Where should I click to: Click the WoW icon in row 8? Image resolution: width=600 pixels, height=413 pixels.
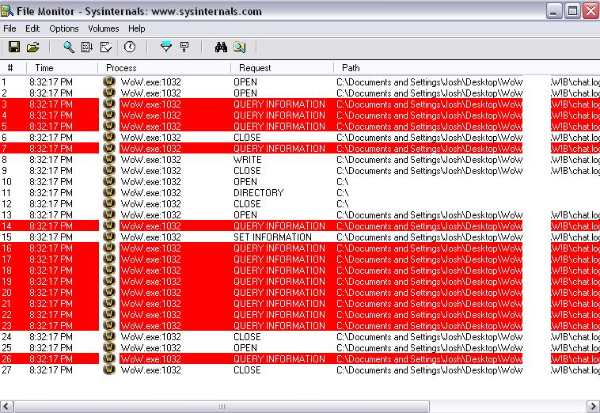(x=109, y=159)
